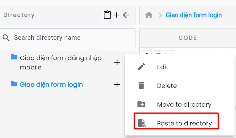
Task: Open 'Giao diện form login' breadcrumb link
Action: (194, 15)
